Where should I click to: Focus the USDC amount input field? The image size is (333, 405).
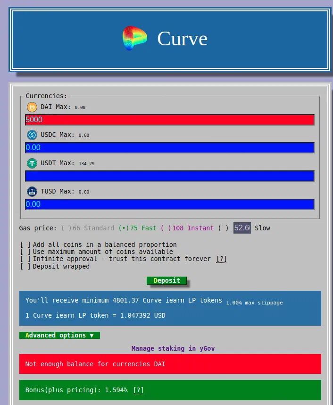click(x=170, y=147)
